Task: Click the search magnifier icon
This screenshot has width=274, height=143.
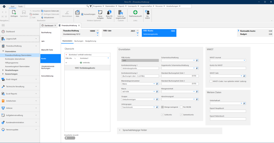Action: tap(87, 6)
